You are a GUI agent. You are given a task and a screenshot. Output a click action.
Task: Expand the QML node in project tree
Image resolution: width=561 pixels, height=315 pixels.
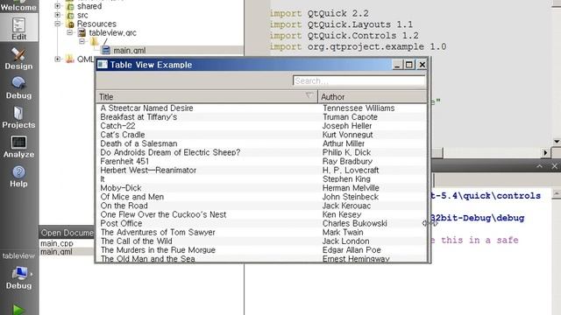point(58,59)
